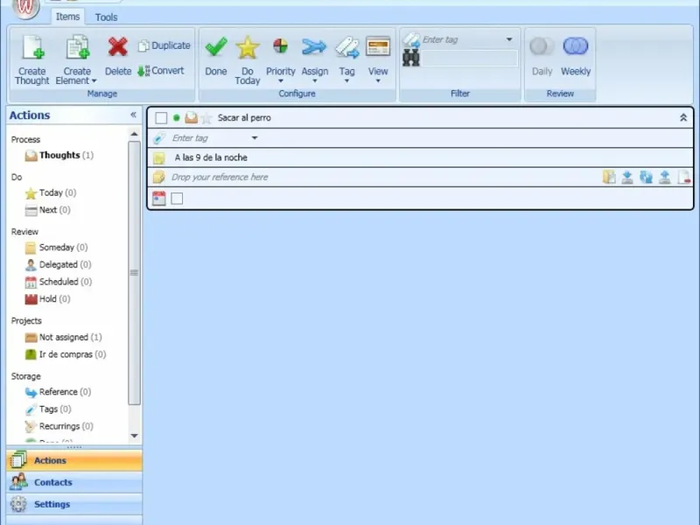Image resolution: width=700 pixels, height=525 pixels.
Task: Select Thoughts (1) in Process
Action: (59, 156)
